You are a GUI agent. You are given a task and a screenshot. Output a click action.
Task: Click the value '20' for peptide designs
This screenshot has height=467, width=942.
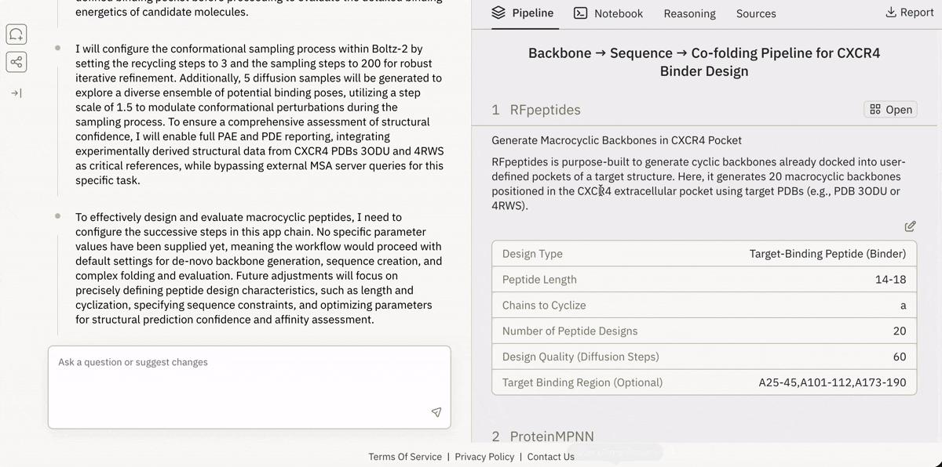(x=900, y=331)
